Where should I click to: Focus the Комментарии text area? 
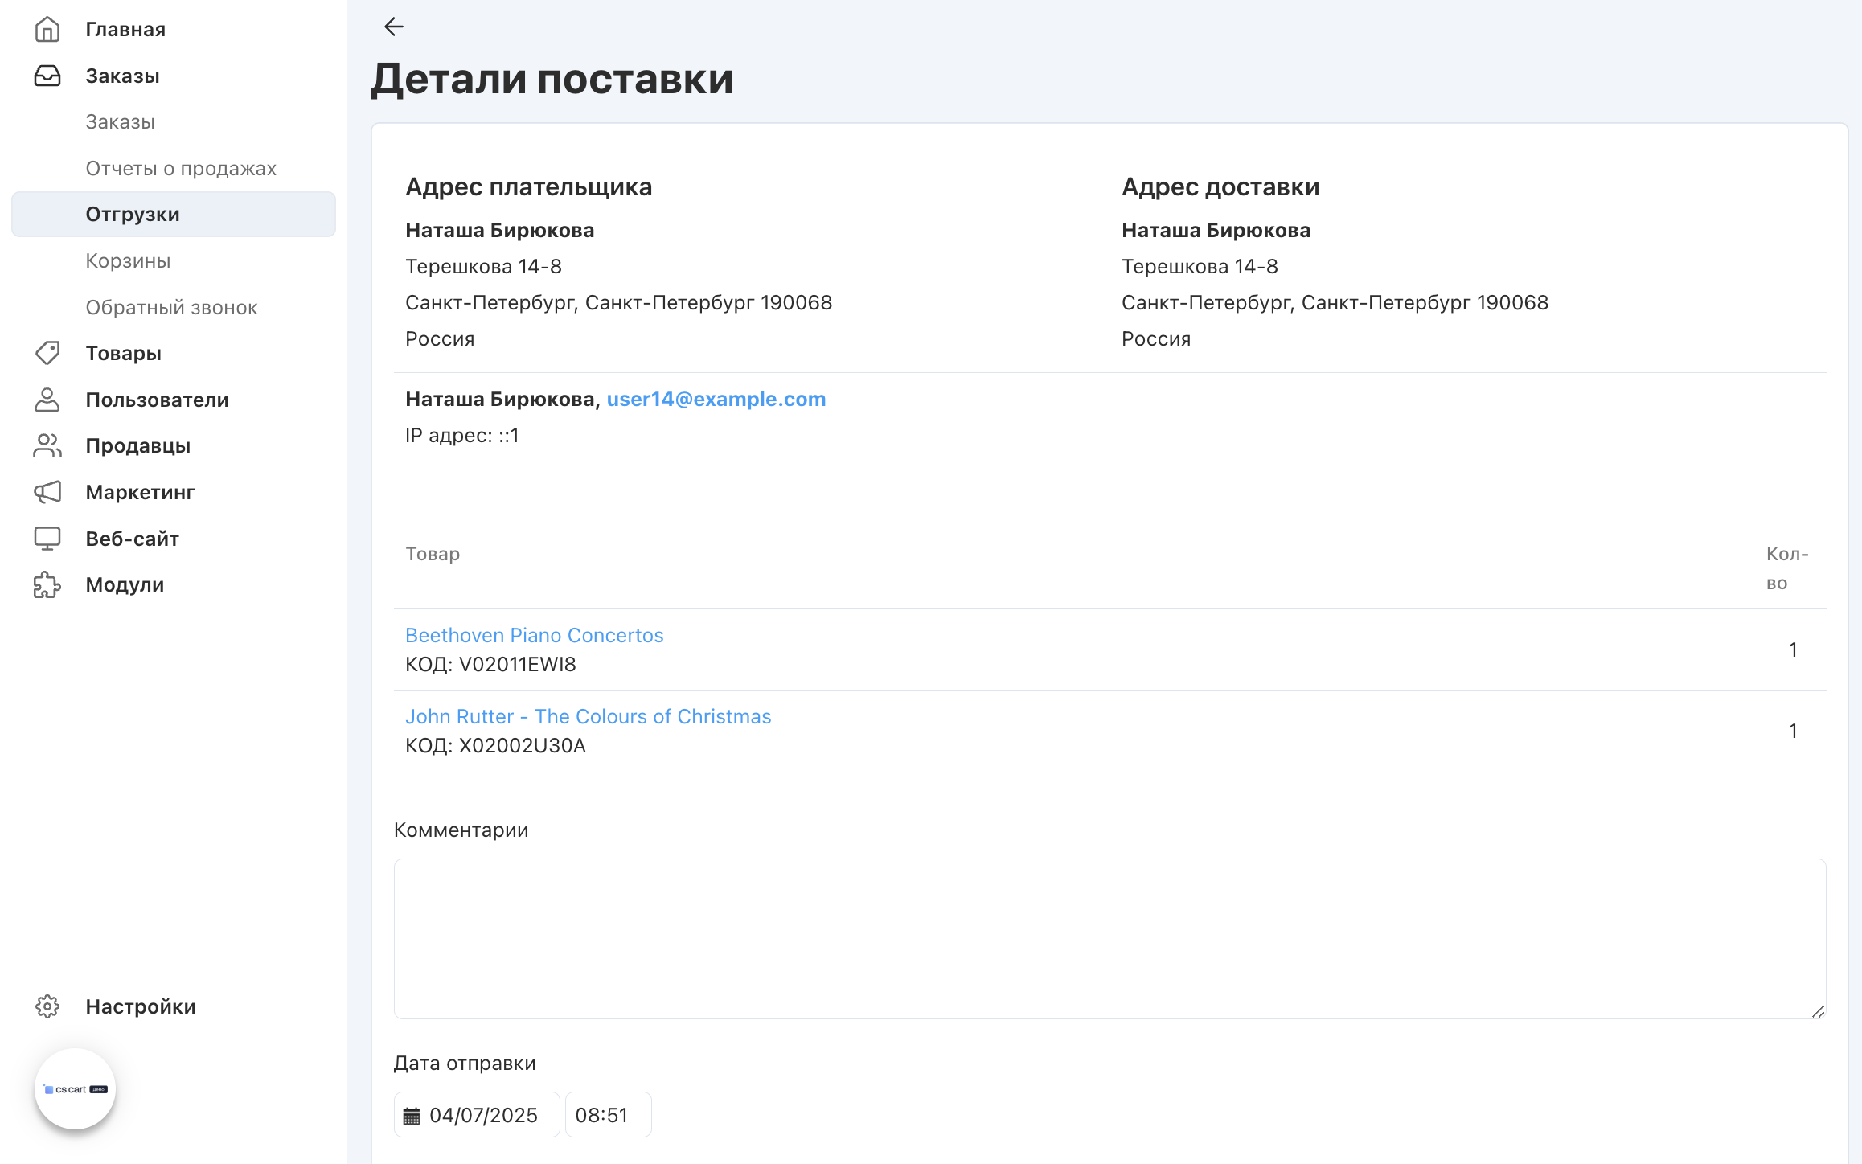pyautogui.click(x=1109, y=938)
